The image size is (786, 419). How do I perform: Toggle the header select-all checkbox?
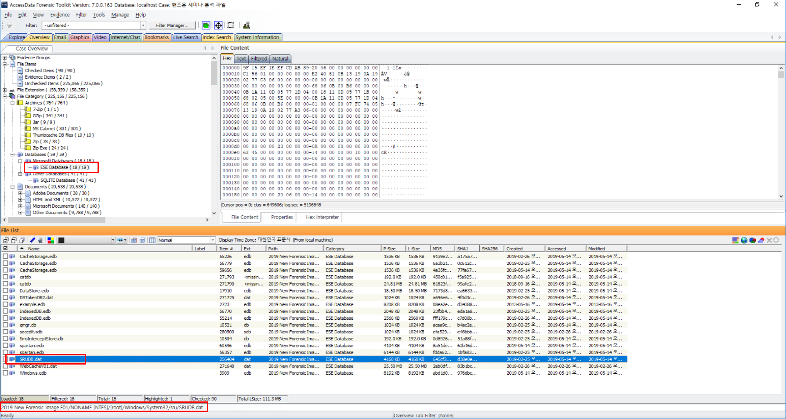6,249
